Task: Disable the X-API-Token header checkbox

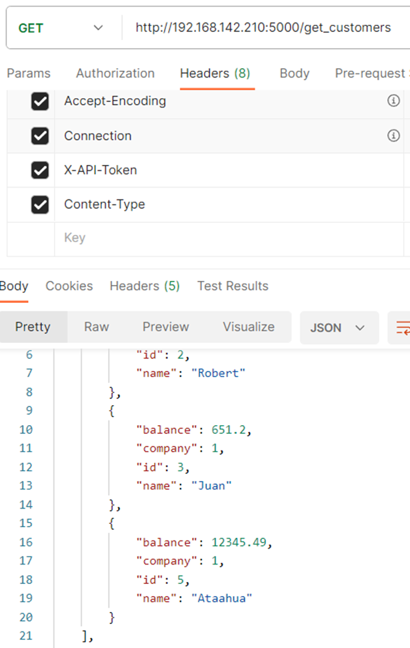Action: 40,170
